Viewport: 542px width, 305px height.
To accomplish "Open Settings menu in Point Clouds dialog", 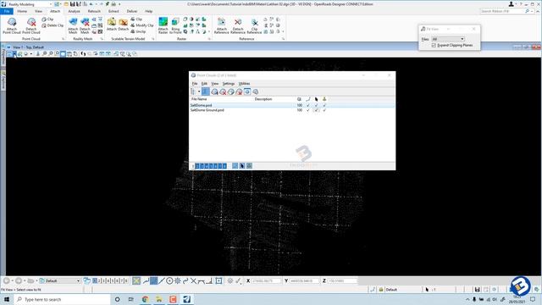I will (229, 84).
